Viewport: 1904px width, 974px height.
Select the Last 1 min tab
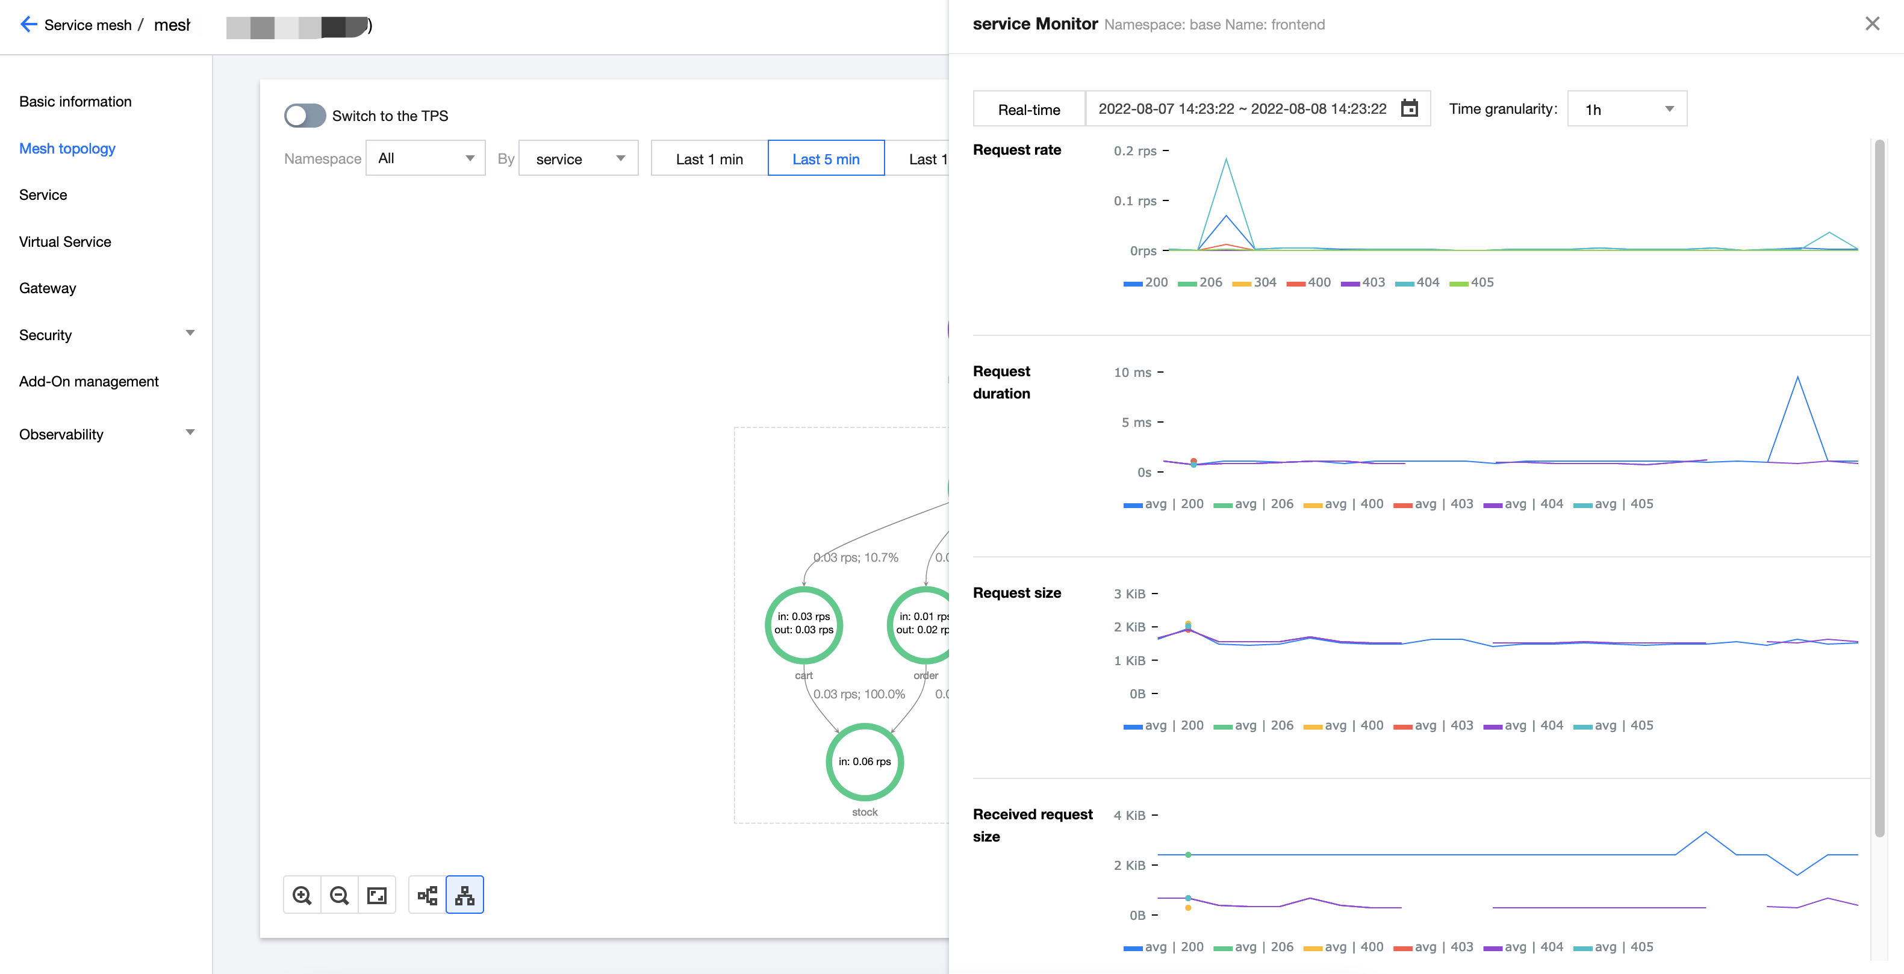709,158
